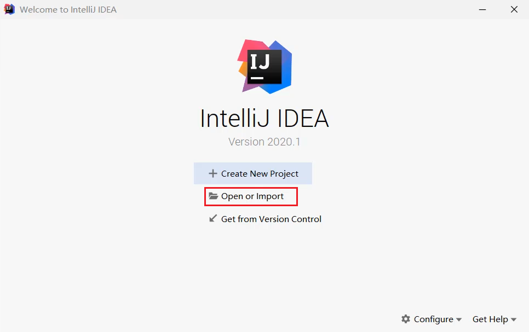Click the IntelliJ IDEA heading text
529x332 pixels.
pyautogui.click(x=264, y=118)
